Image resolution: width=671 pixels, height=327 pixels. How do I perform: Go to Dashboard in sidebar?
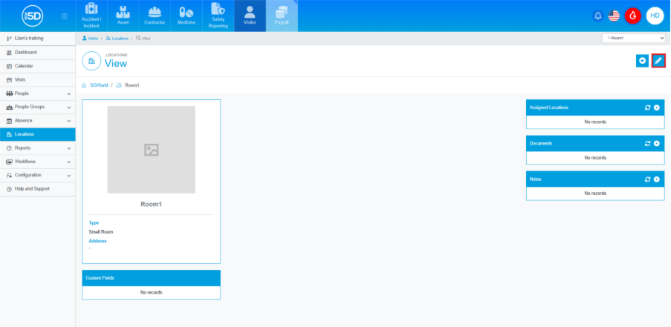click(x=26, y=53)
